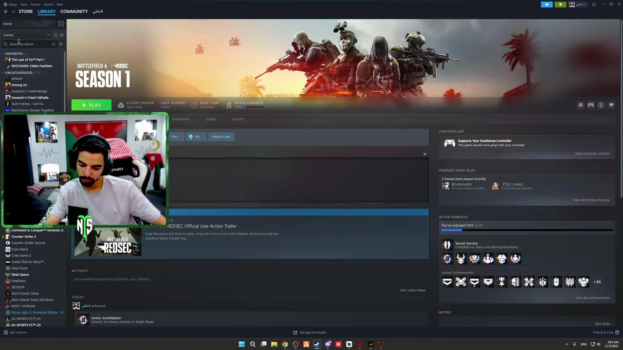Screen dimensions: 623x350
Task: Click header achievements 7/54 progress bar
Action: point(253,107)
